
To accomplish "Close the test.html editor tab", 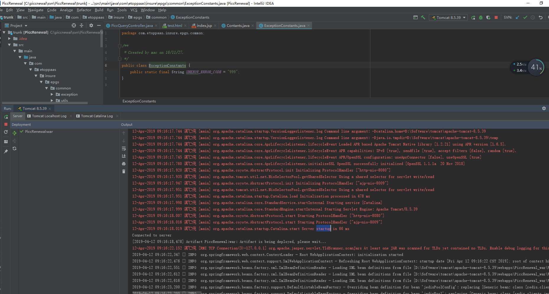I will 185,26.
